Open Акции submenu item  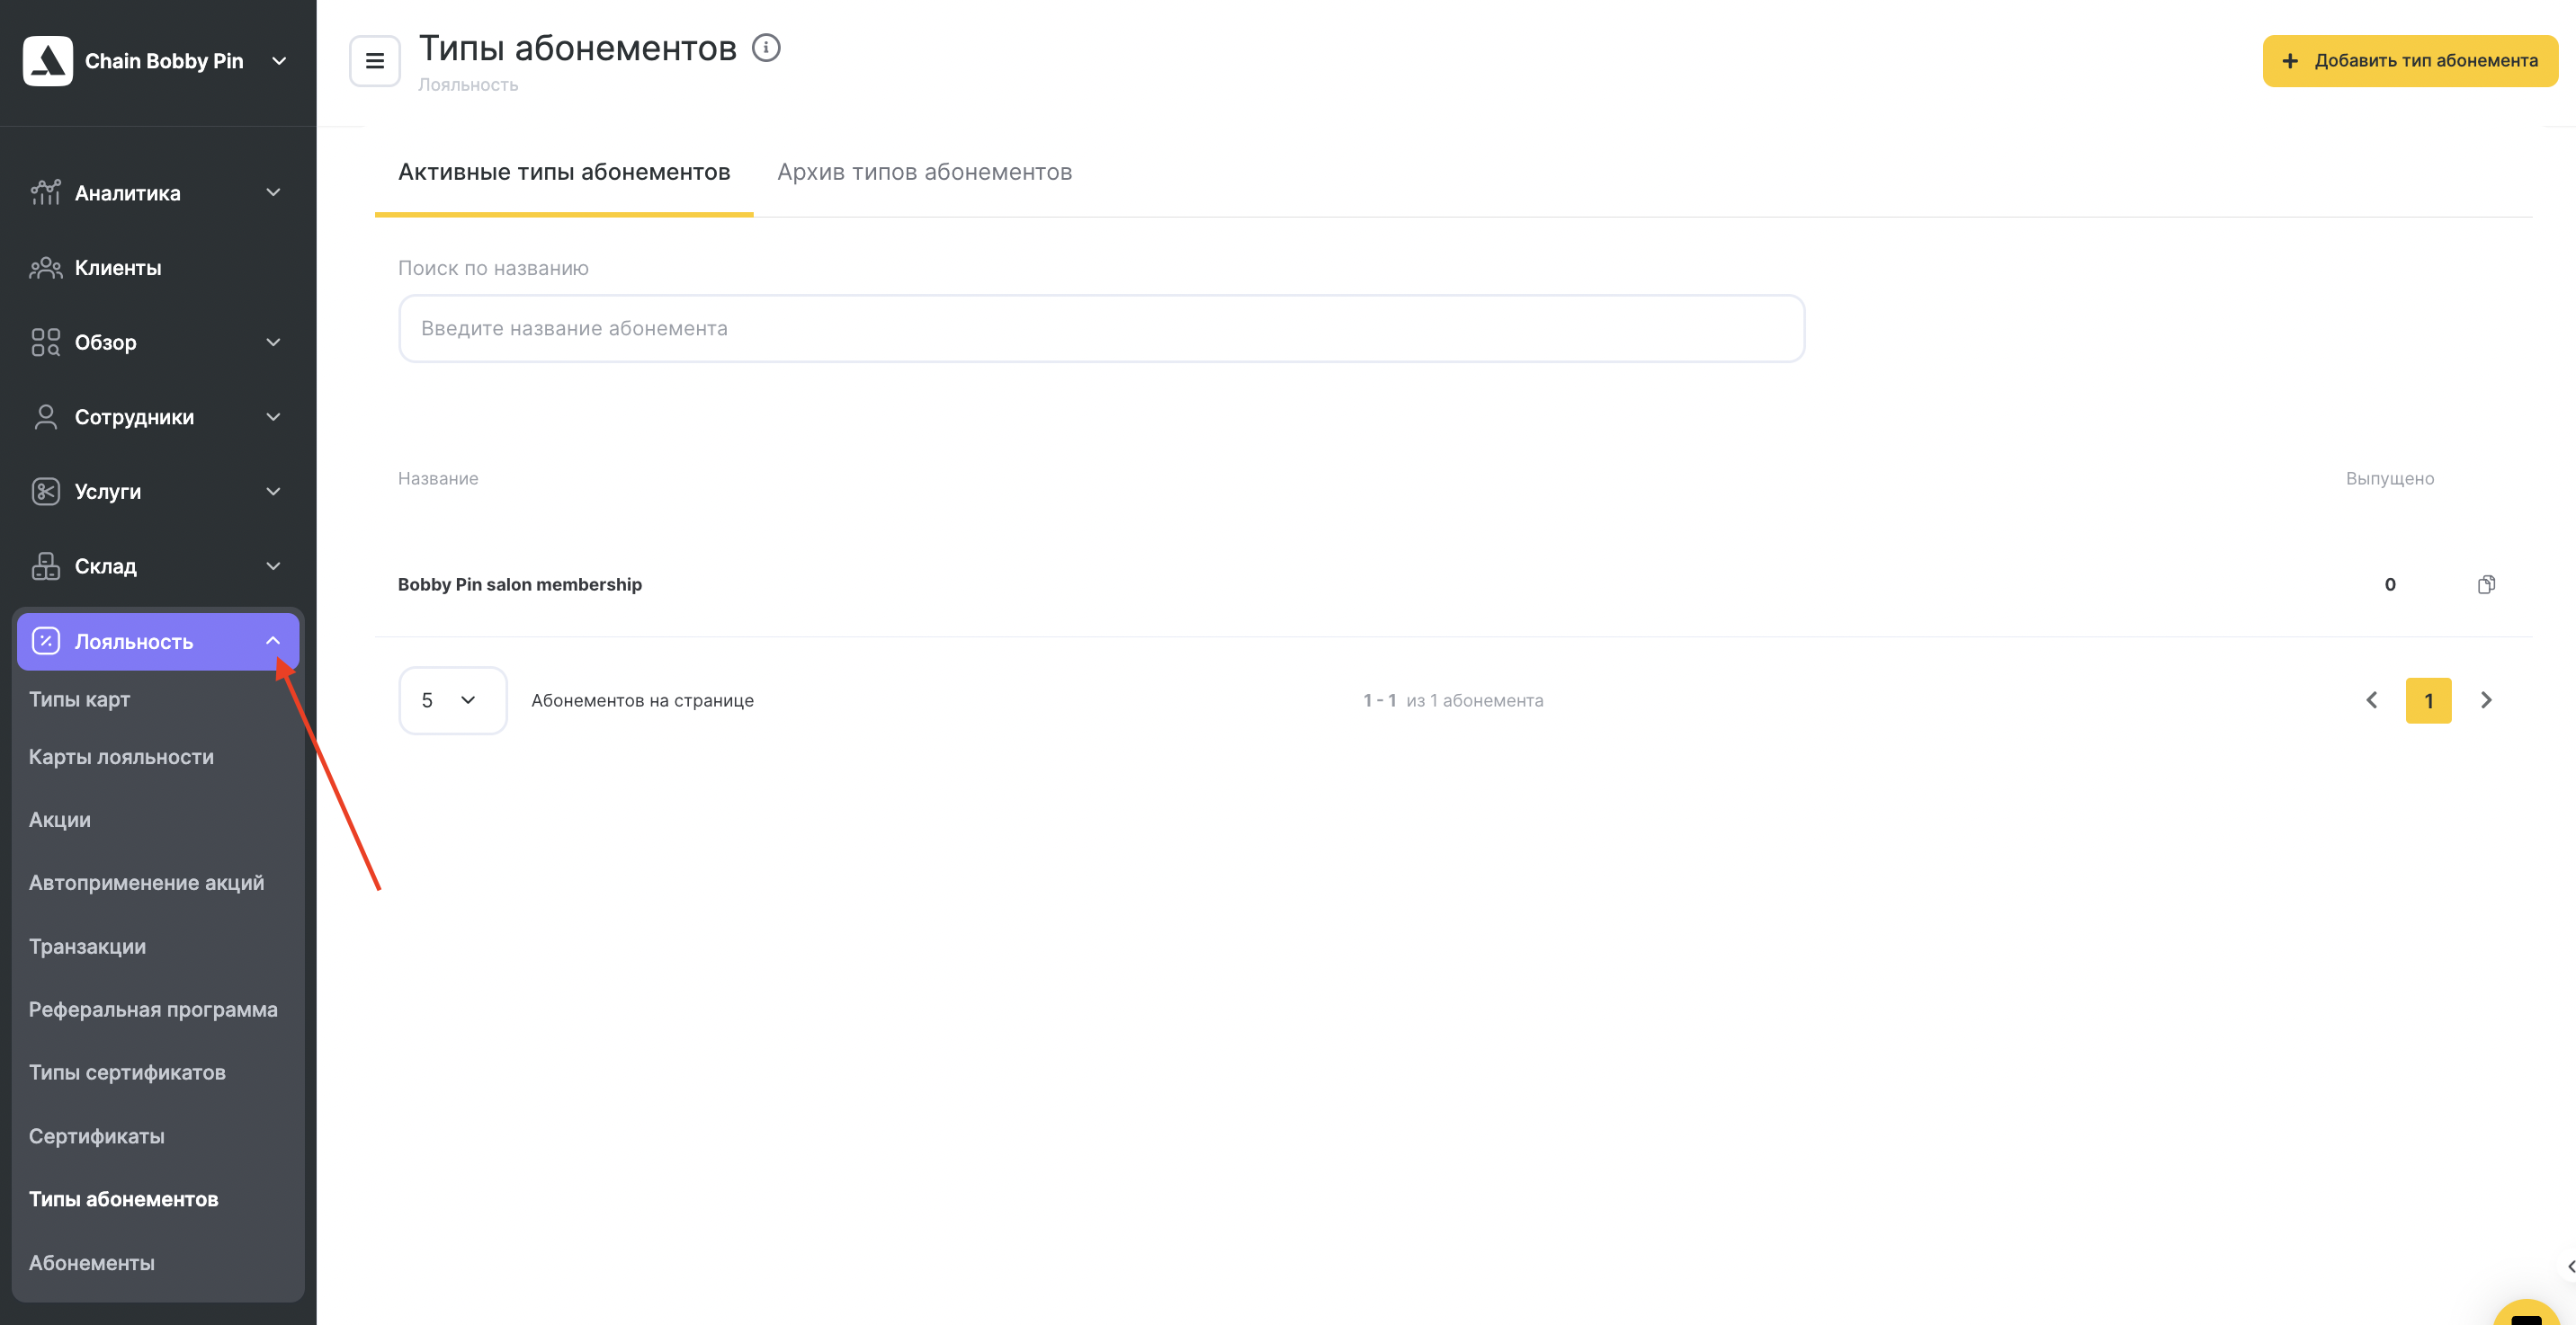[x=60, y=820]
